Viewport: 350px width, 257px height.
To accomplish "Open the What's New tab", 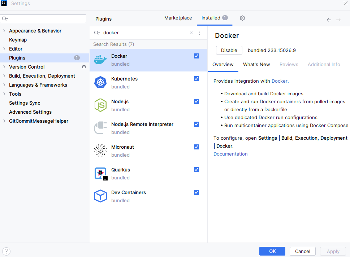I will (x=256, y=64).
